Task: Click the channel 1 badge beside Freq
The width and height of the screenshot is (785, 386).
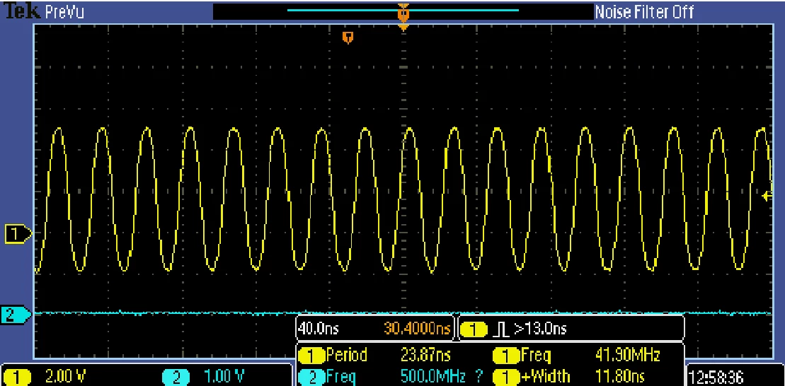Action: pyautogui.click(x=507, y=356)
